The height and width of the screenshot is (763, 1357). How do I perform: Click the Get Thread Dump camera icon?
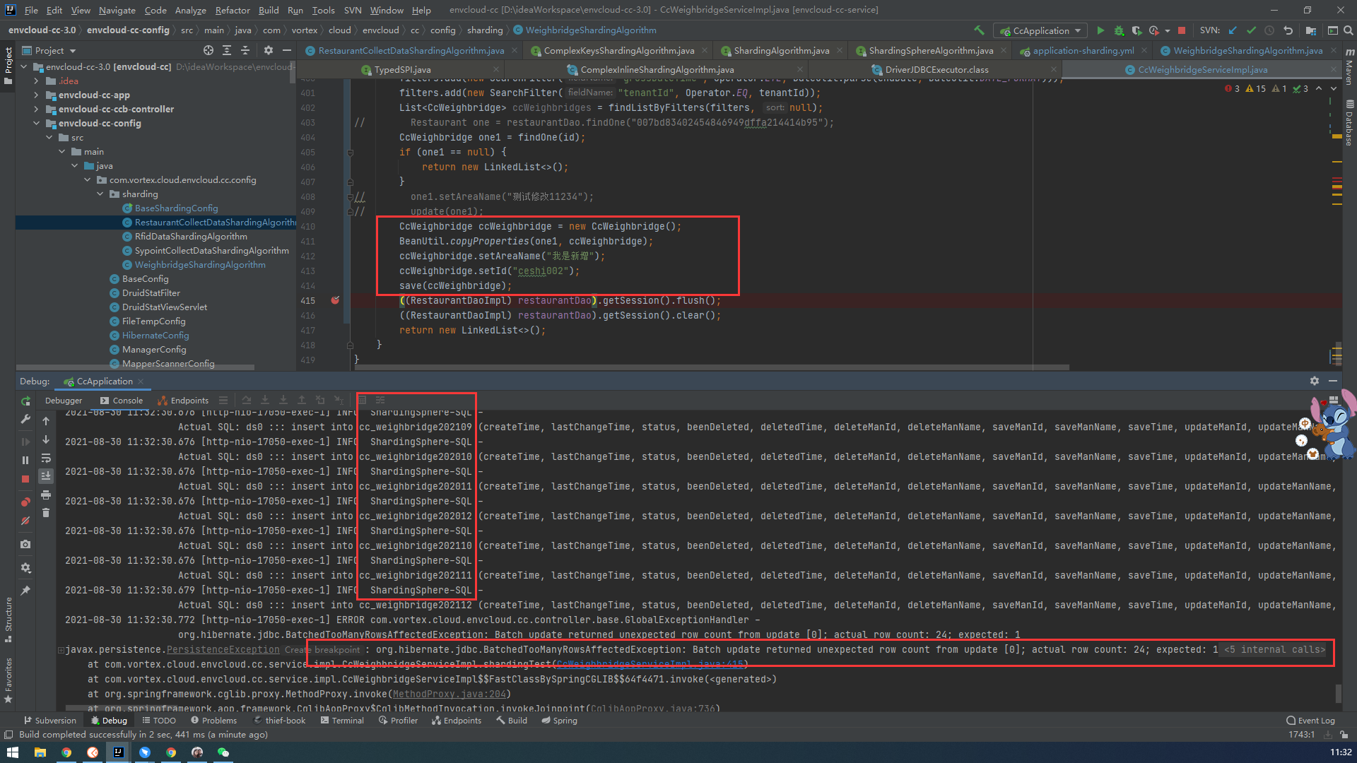[x=25, y=544]
